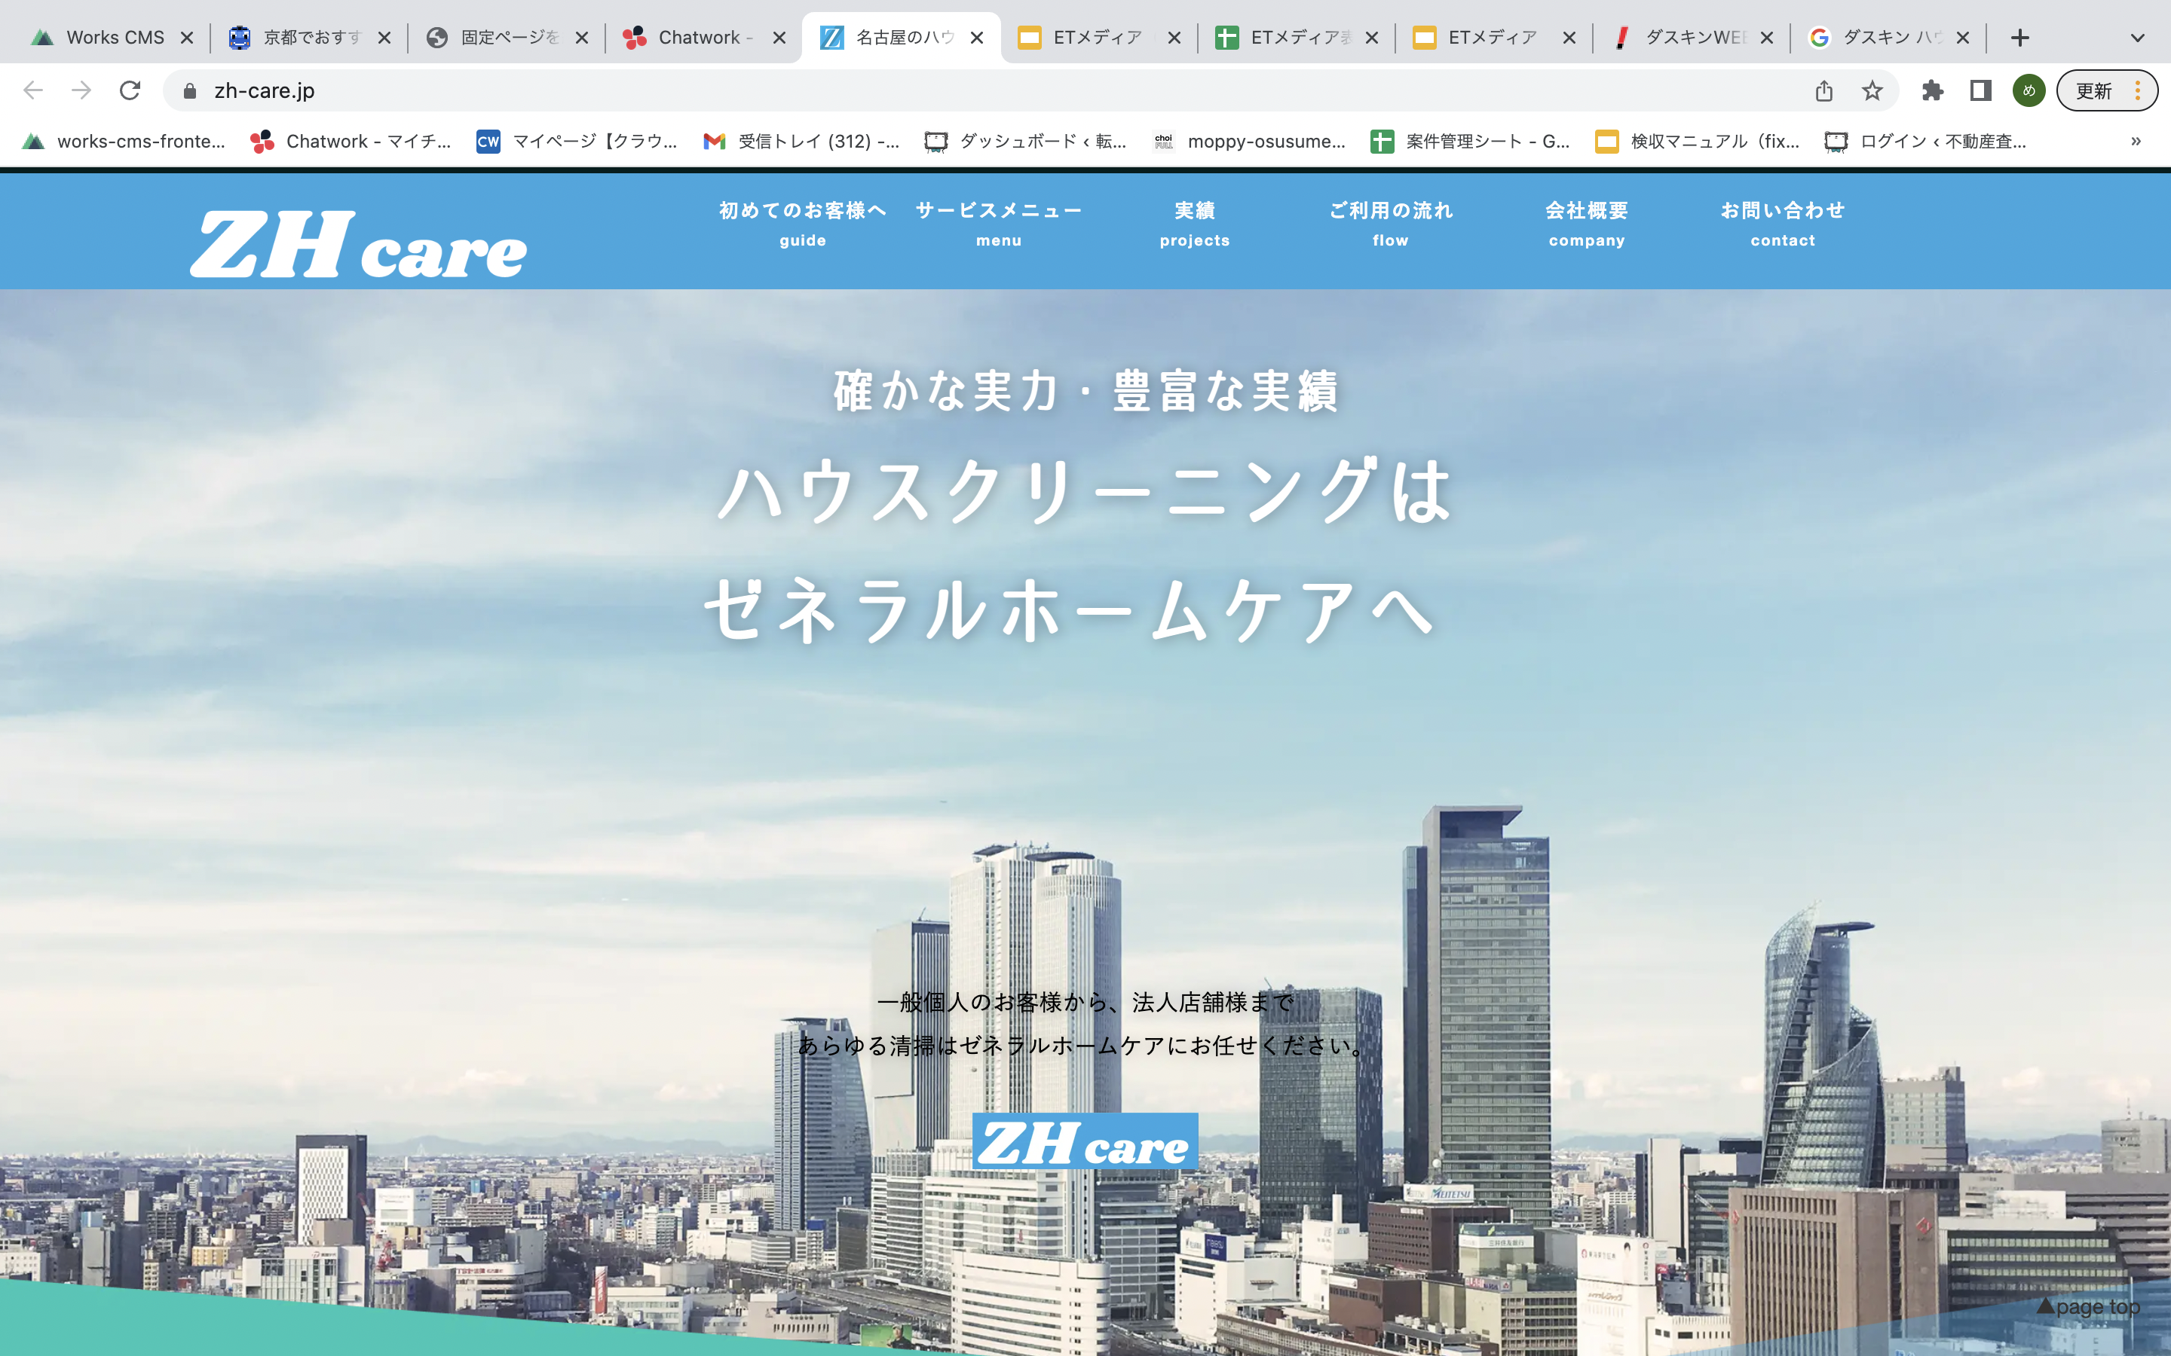Click the page top link

pos(2089,1307)
